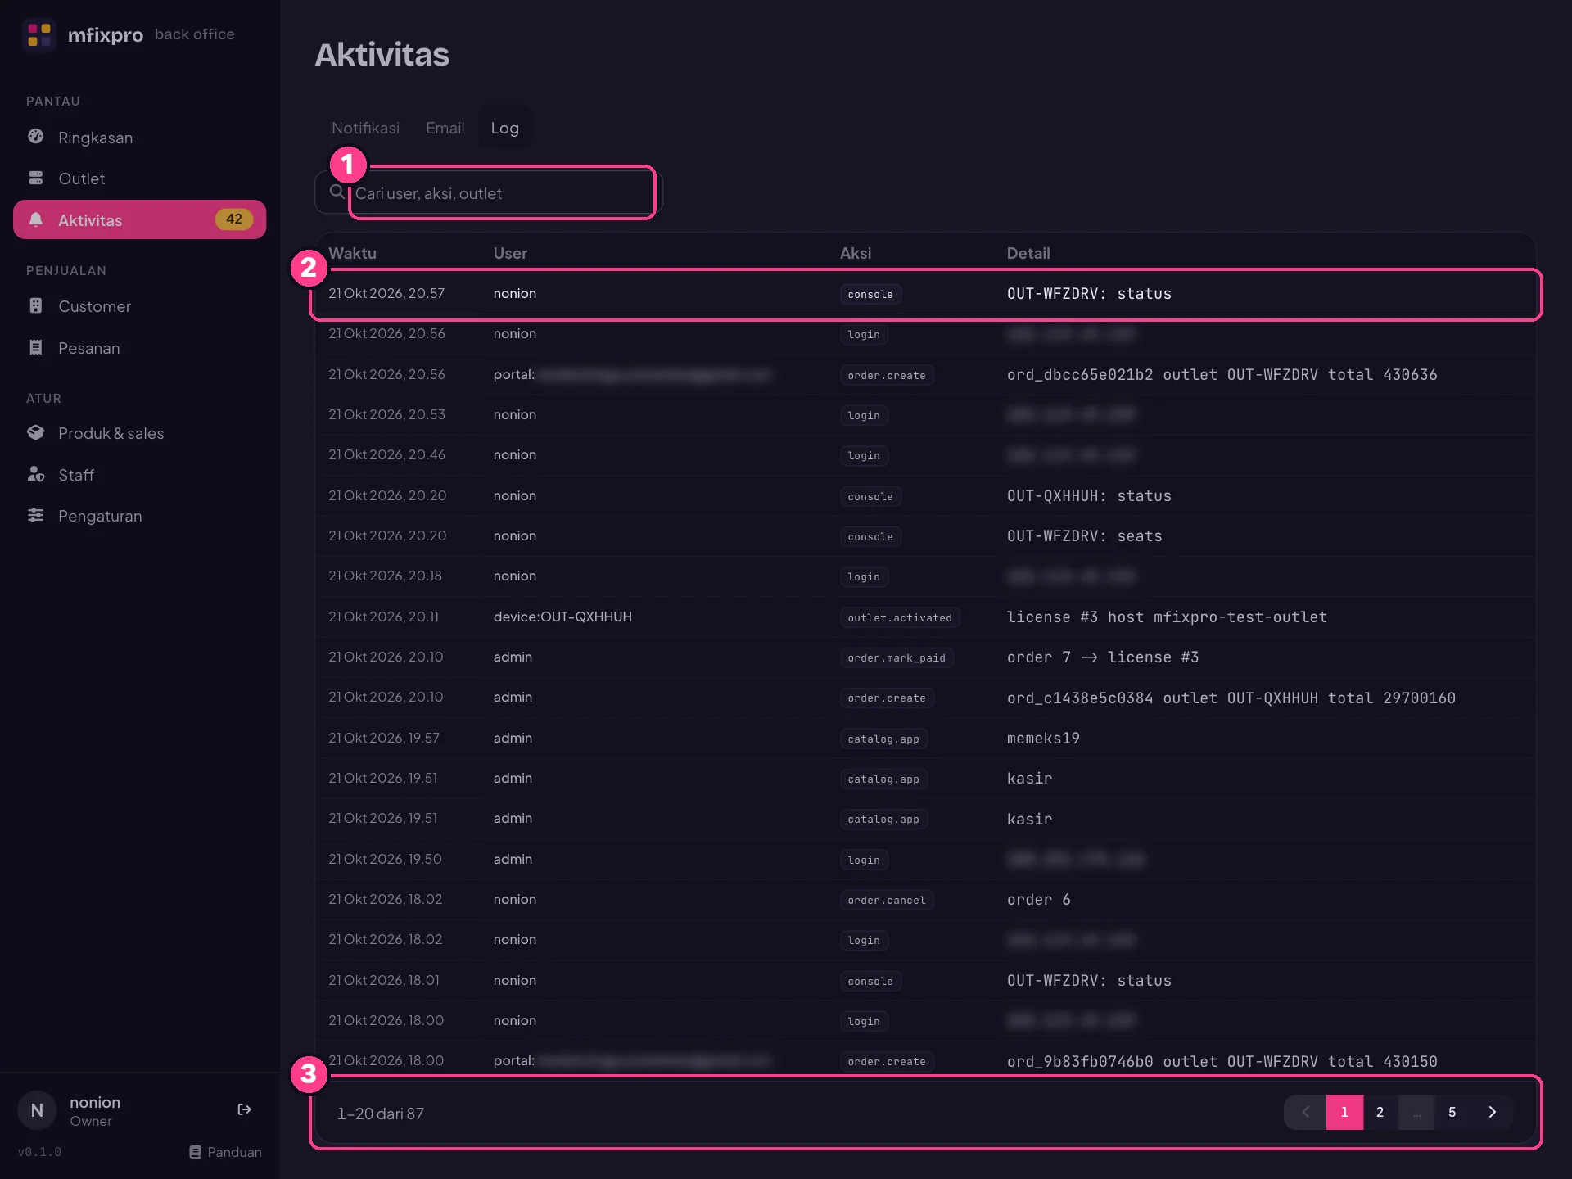Select the Aktivitas bell icon
The image size is (1572, 1179).
point(35,219)
